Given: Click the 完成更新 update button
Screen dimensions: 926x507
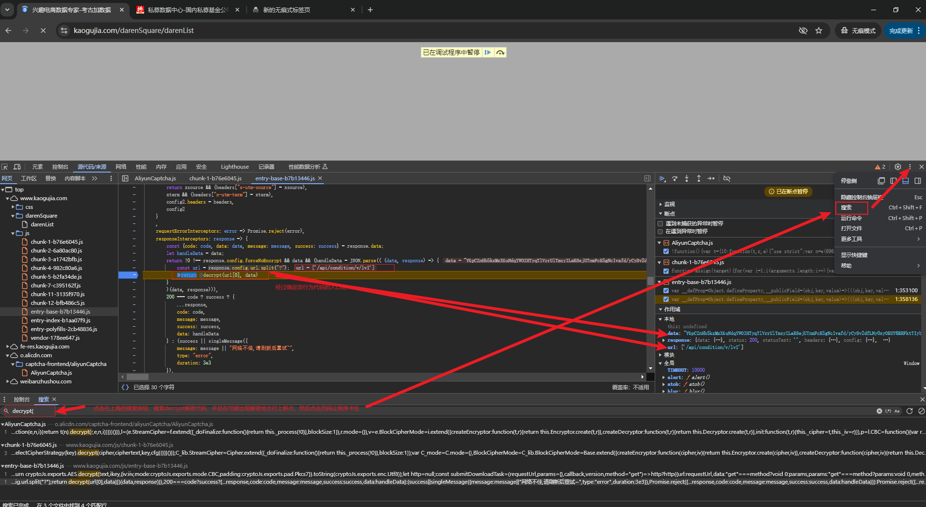Looking at the screenshot, I should tap(904, 31).
